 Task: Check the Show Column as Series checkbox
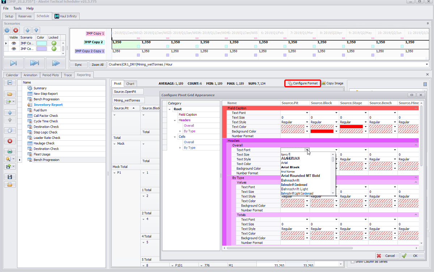point(353,262)
